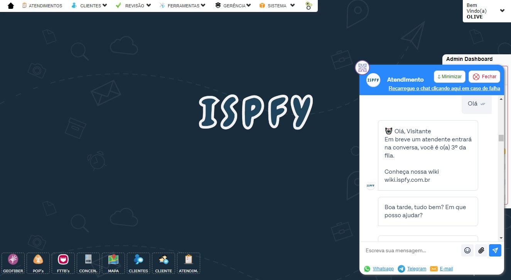Expand the Revisão dropdown arrow
The height and width of the screenshot is (280, 511).
pyautogui.click(x=148, y=5)
